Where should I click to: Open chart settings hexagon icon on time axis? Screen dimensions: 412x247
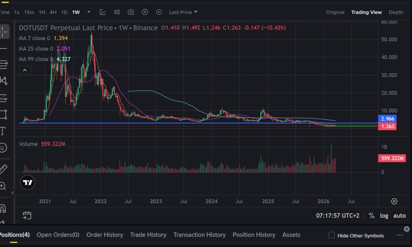(x=394, y=201)
